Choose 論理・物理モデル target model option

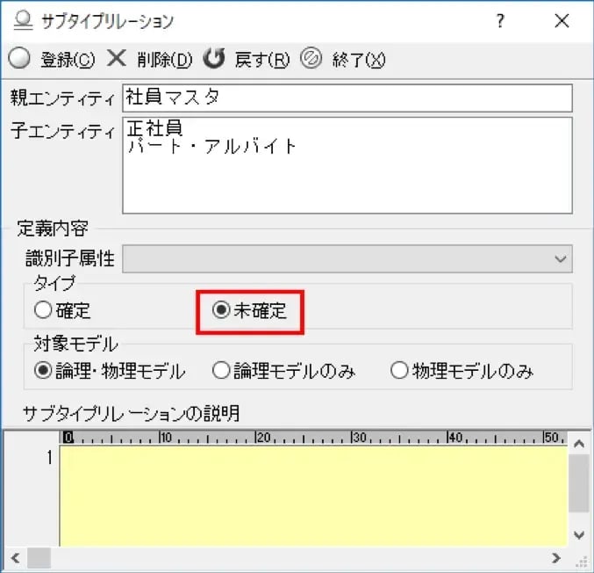(x=43, y=371)
